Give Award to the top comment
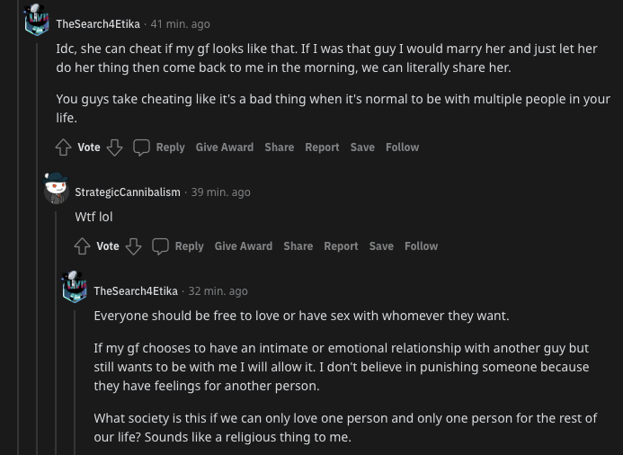623x455 pixels. click(x=225, y=147)
